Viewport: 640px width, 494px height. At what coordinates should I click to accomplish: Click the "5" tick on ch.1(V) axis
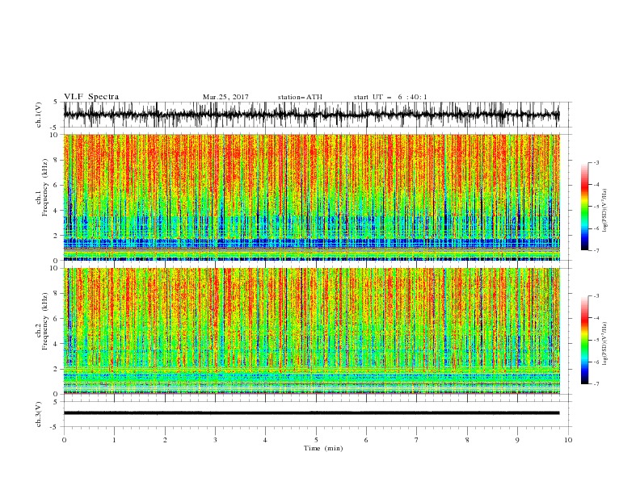point(56,102)
